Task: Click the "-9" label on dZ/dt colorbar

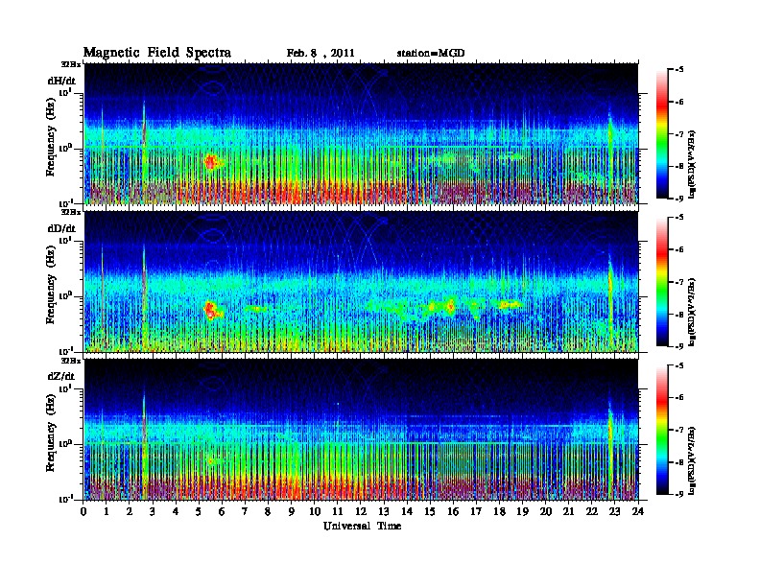Action: 680,494
